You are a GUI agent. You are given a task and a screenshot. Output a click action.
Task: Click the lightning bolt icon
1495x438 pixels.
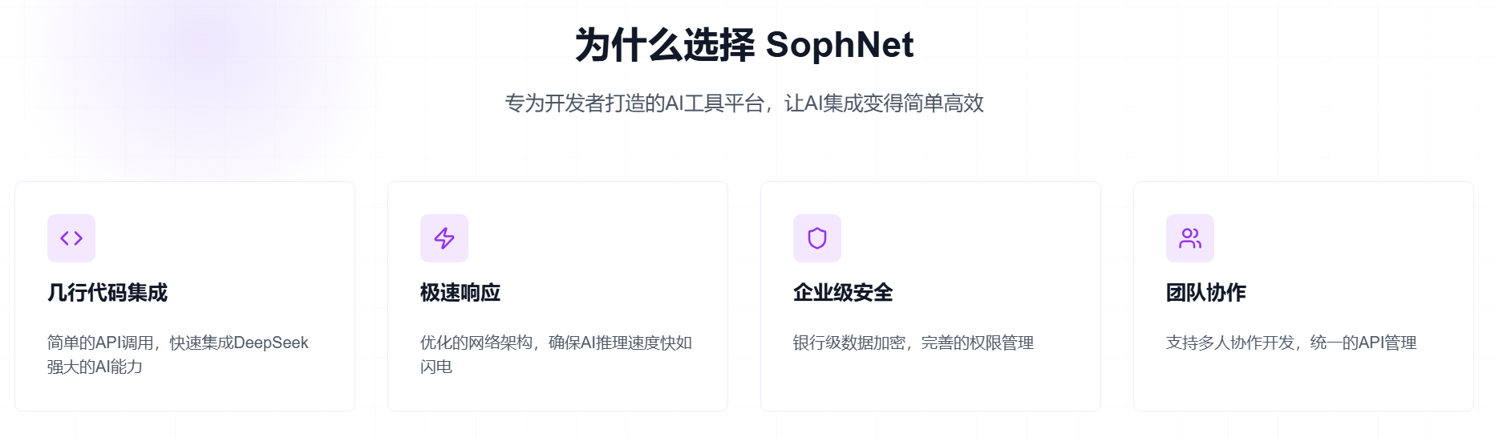tap(444, 238)
